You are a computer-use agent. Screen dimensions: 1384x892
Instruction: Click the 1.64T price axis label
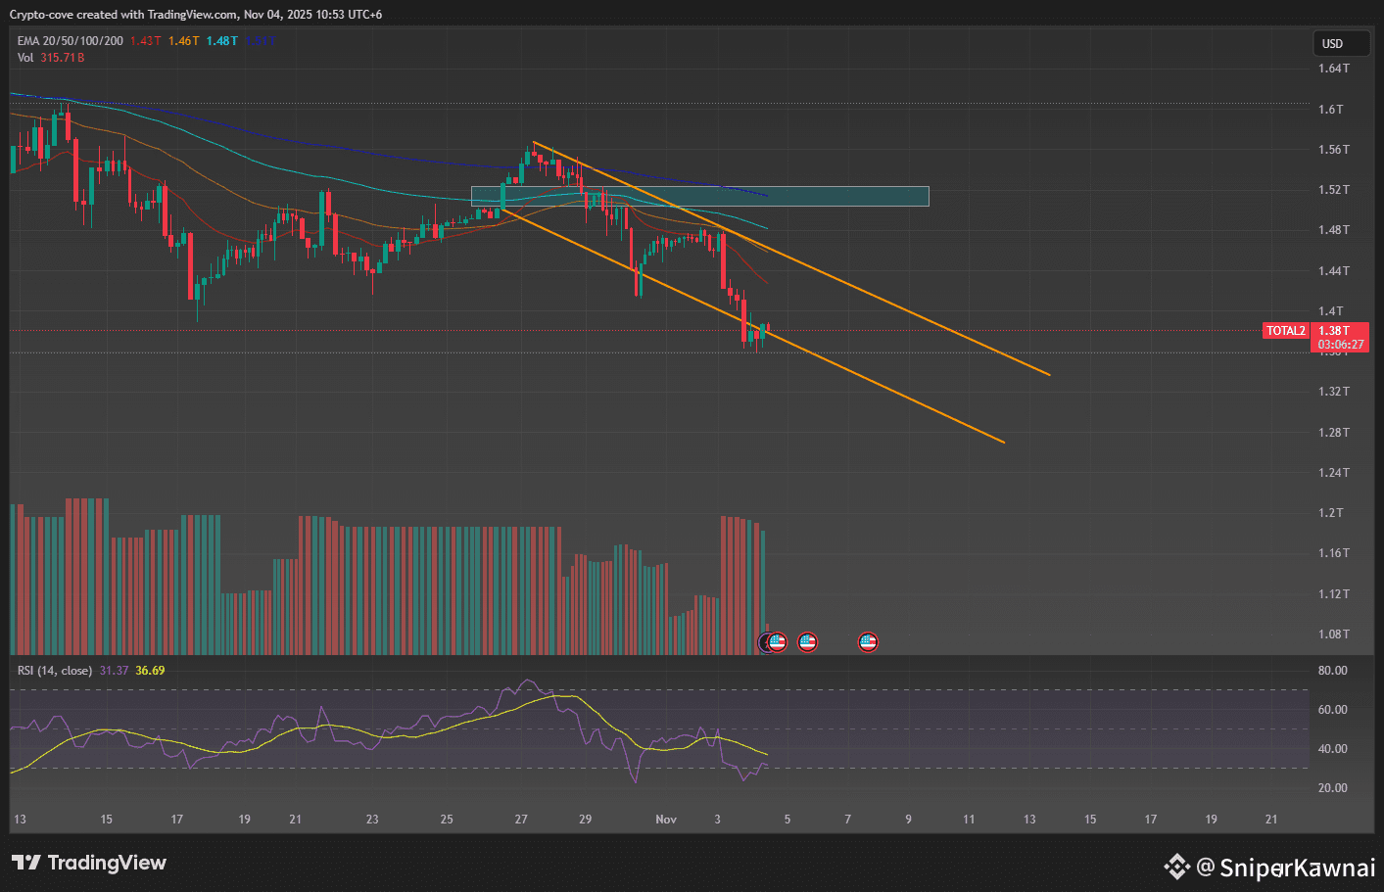pyautogui.click(x=1333, y=69)
